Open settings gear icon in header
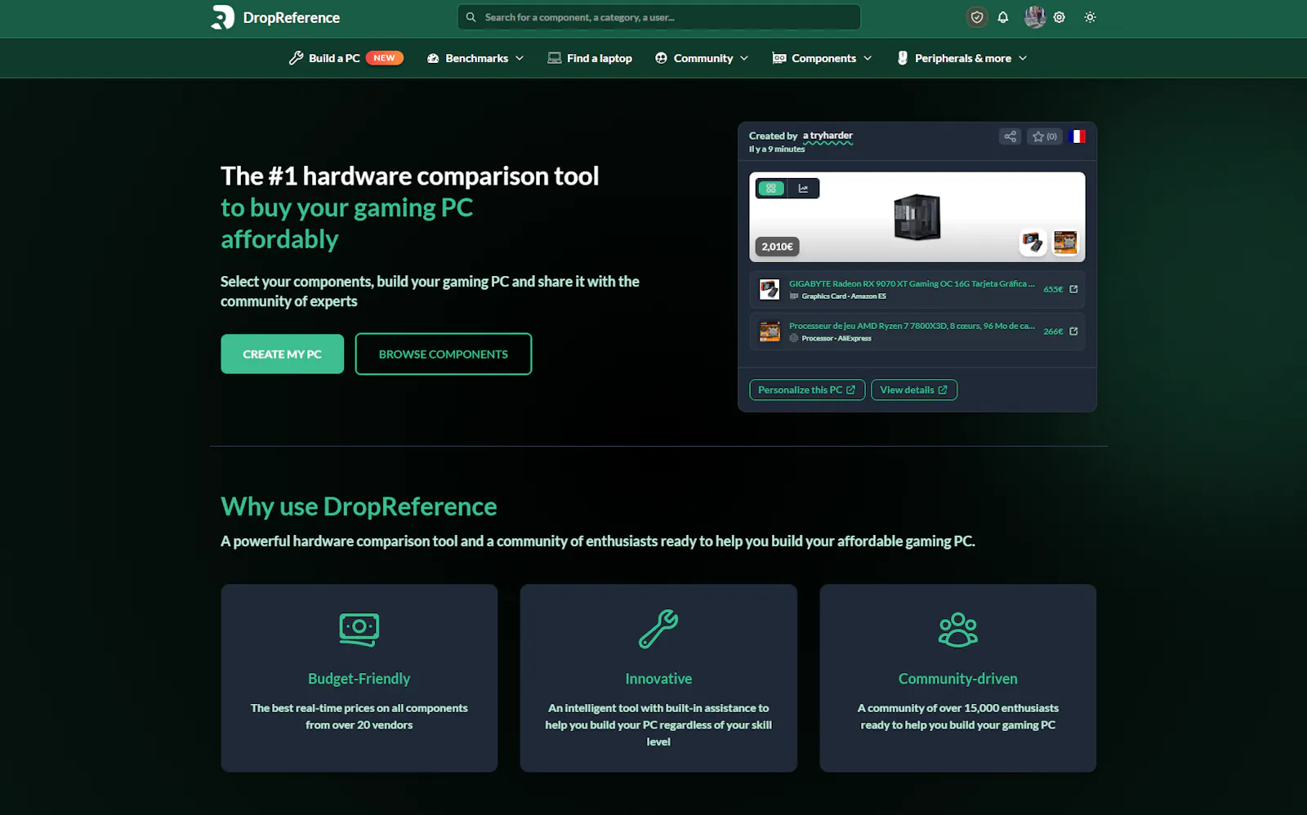Image resolution: width=1307 pixels, height=815 pixels. coord(1059,17)
